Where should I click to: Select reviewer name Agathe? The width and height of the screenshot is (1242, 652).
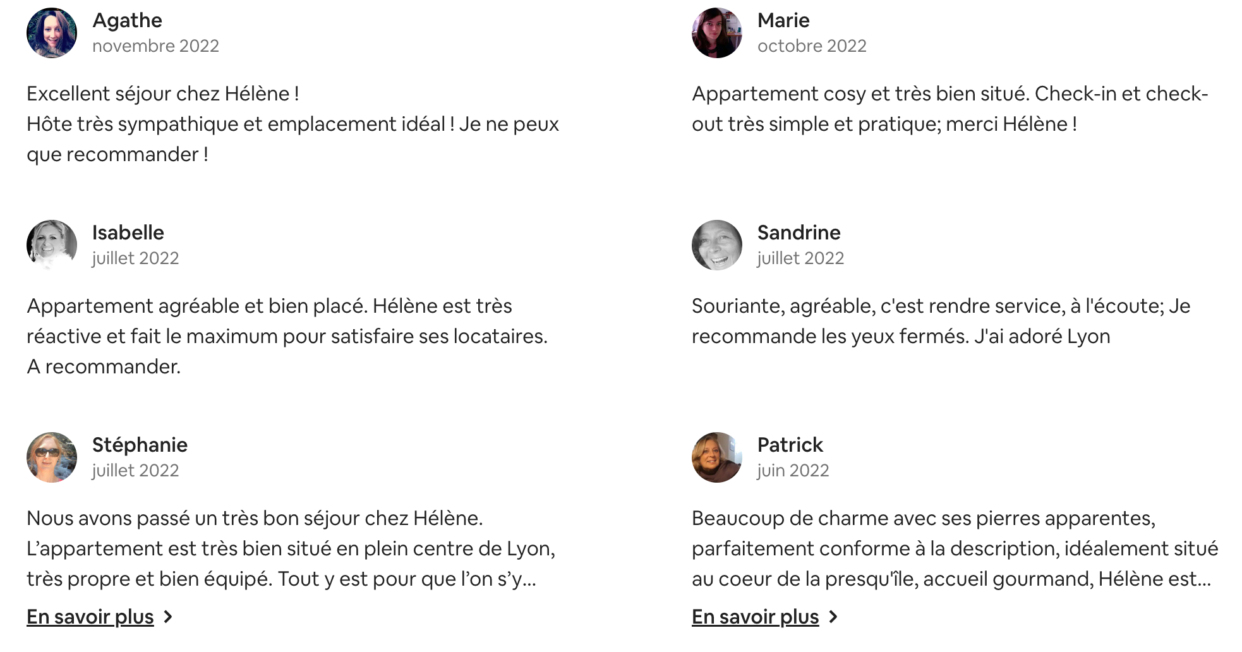tap(127, 20)
